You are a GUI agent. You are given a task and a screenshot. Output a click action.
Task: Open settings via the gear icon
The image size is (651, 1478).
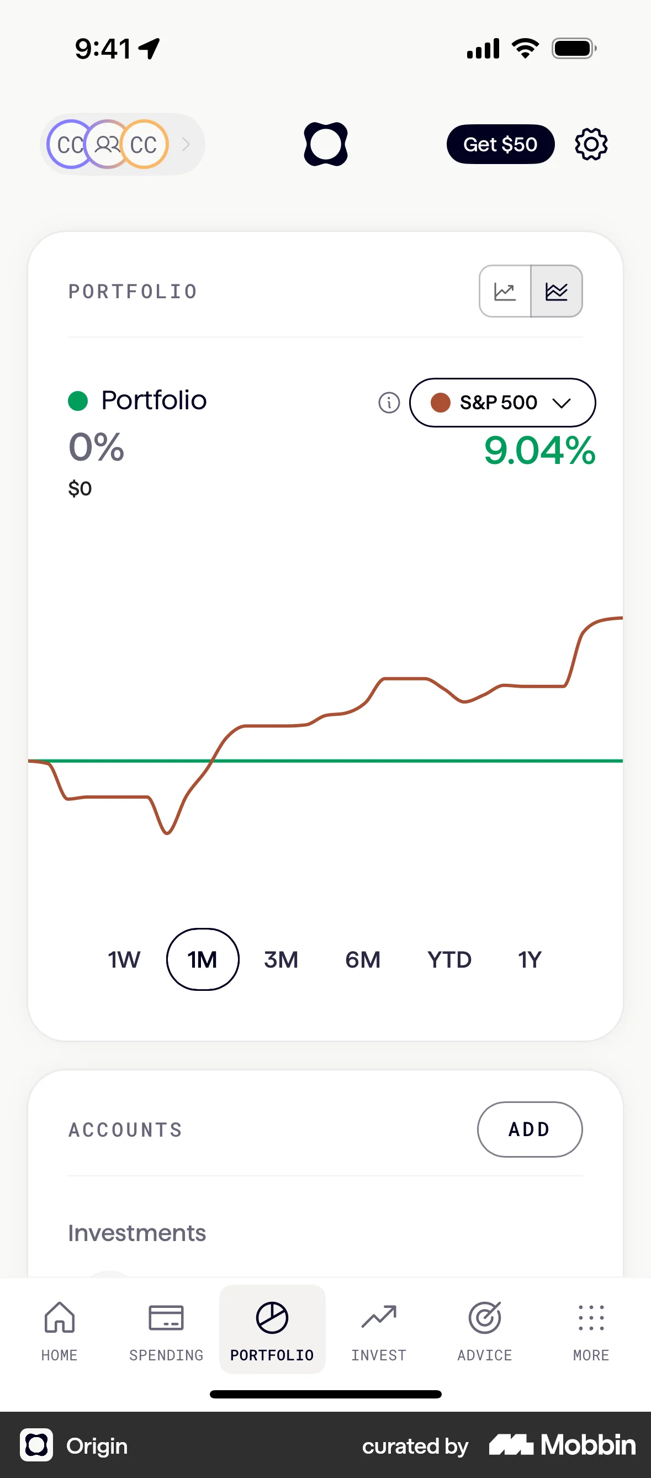tap(591, 144)
